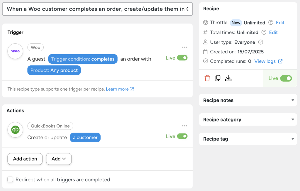Expand the Recipe notes section
The image size is (300, 191).
coord(248,100)
